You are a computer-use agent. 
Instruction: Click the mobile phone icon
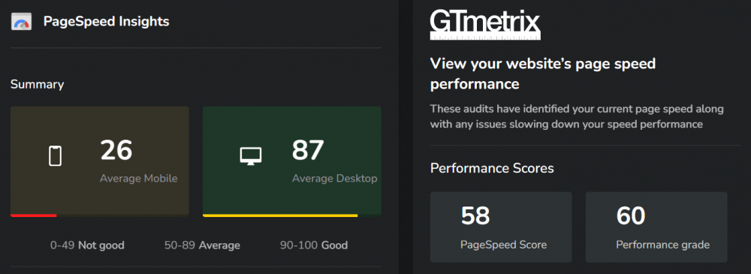click(55, 156)
